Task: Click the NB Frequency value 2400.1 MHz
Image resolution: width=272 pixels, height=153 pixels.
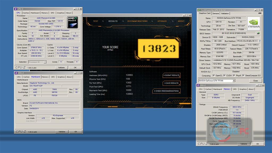Action: pos(250,100)
